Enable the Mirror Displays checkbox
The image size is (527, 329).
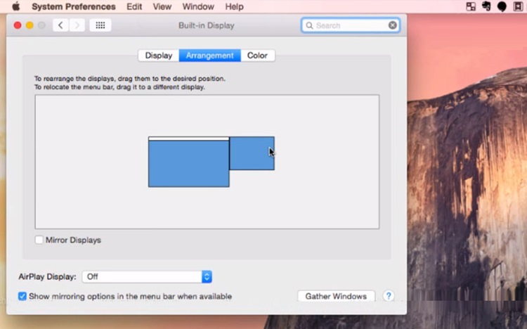tap(39, 240)
